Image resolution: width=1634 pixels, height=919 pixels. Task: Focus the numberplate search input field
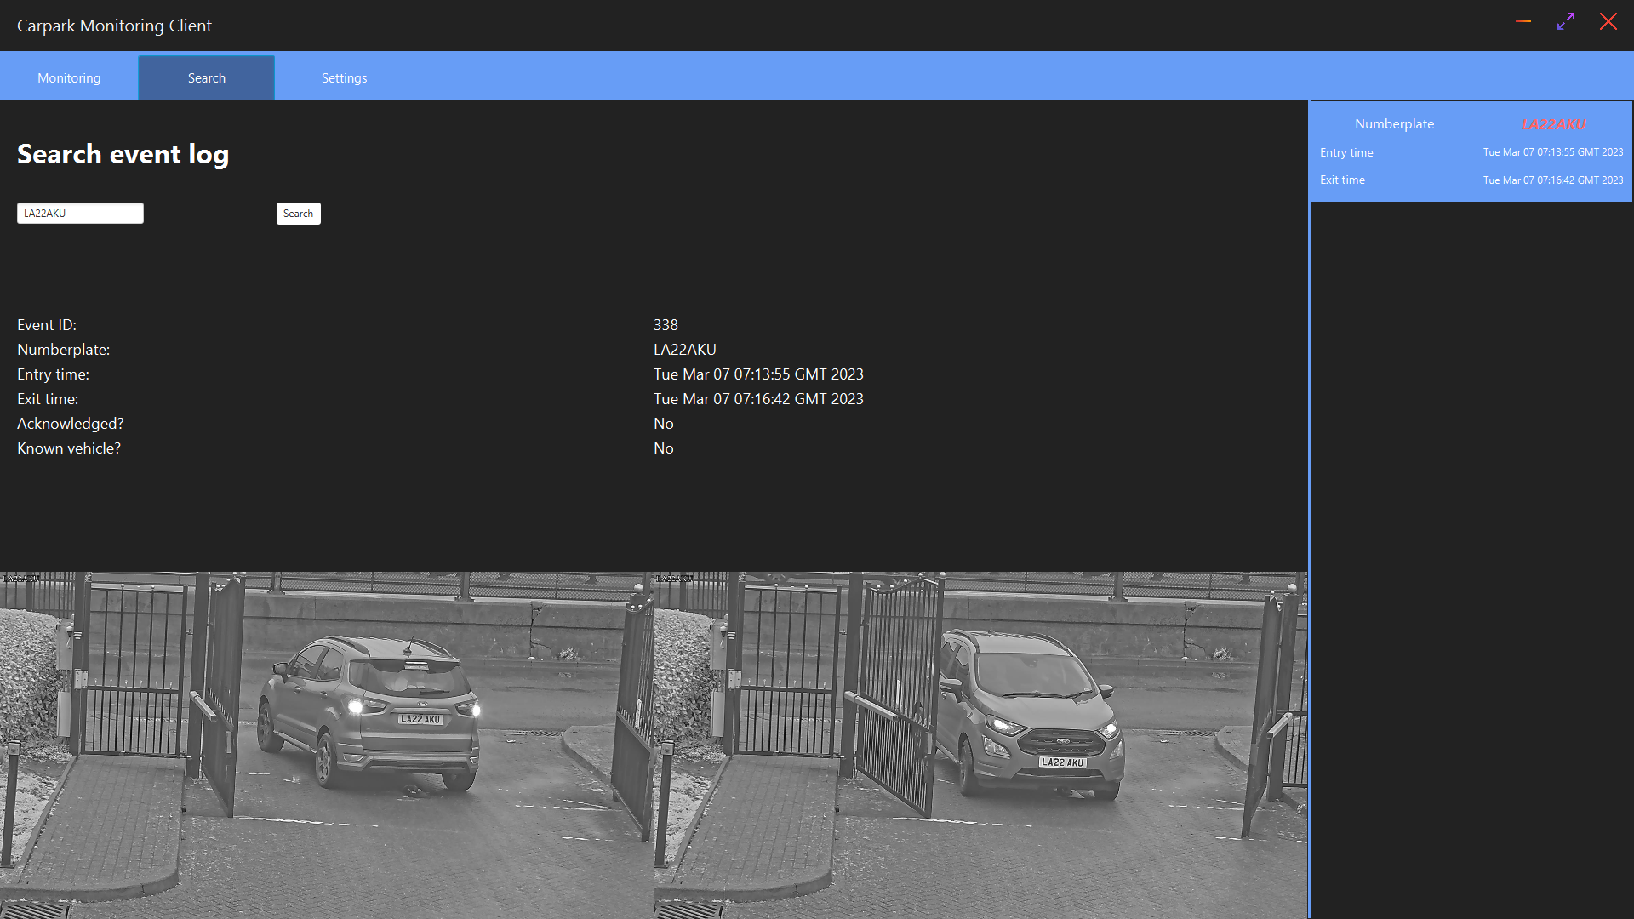click(80, 214)
